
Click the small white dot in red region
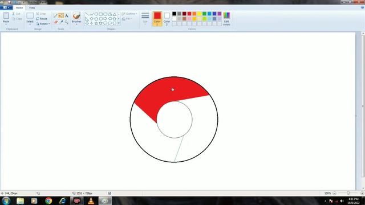coord(173,89)
